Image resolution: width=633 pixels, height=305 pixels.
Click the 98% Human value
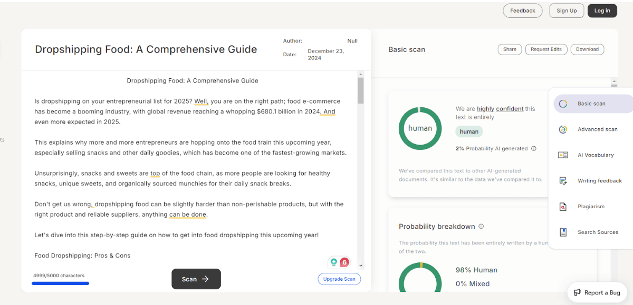point(476,270)
